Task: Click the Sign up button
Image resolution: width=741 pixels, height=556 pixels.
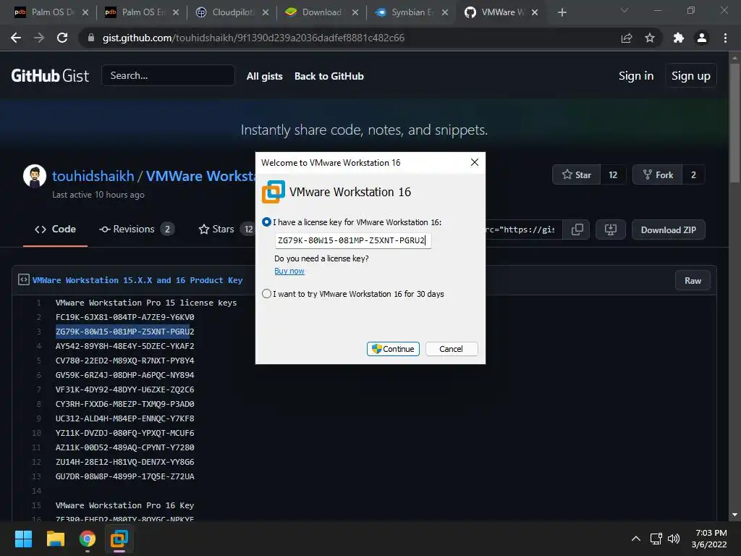Action: pyautogui.click(x=691, y=75)
